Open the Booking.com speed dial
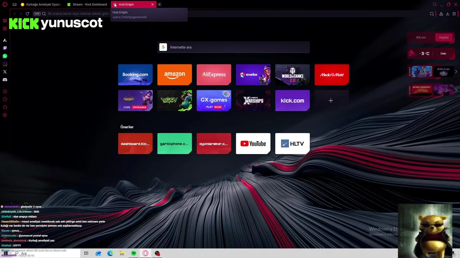The image size is (460, 258). pos(135,75)
